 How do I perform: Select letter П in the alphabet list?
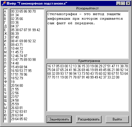coord(5,63)
